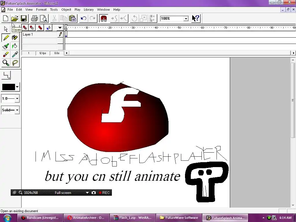This screenshot has height=222, width=296.
Task: Click the pencil mode icon on Layer 1
Action: tap(60, 34)
